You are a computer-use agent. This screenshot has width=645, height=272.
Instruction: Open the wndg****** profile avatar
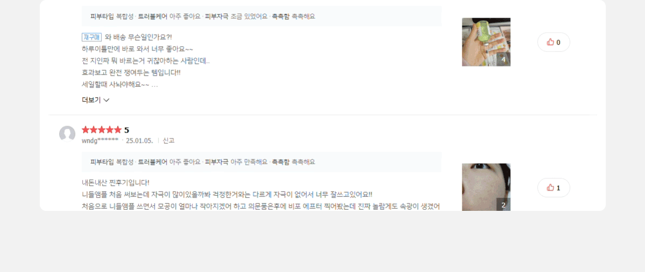[x=67, y=134]
